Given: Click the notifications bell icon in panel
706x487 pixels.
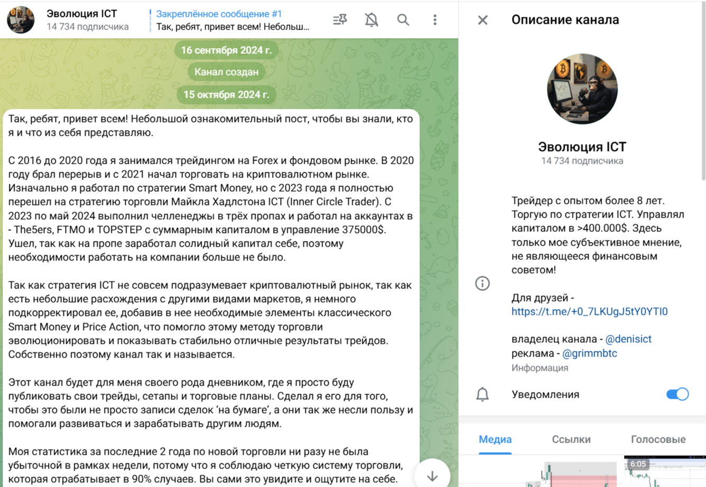Looking at the screenshot, I should [482, 395].
